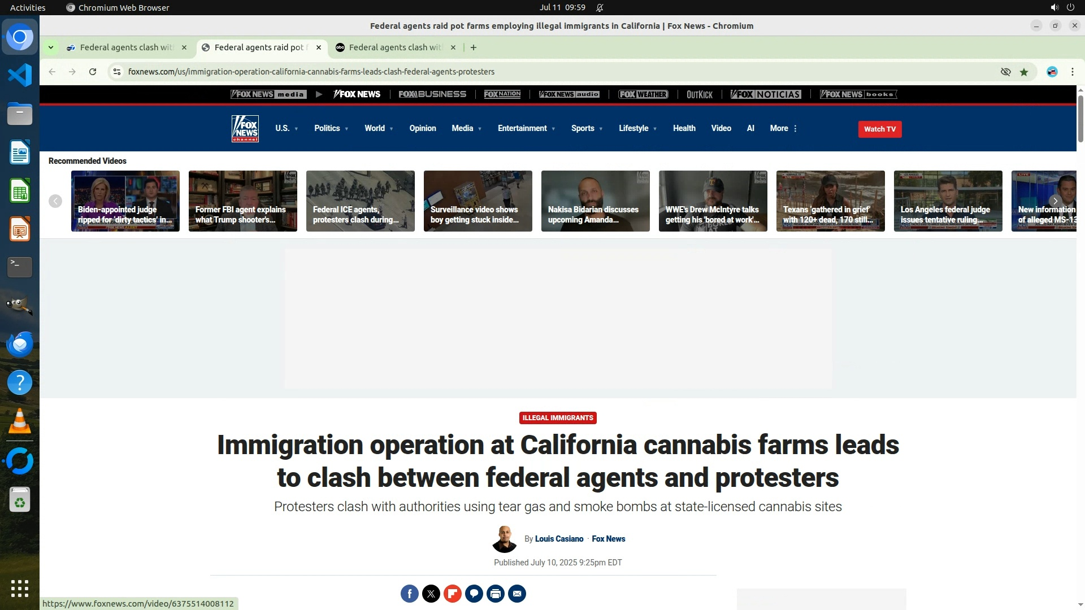Share article on Facebook icon

click(x=410, y=594)
